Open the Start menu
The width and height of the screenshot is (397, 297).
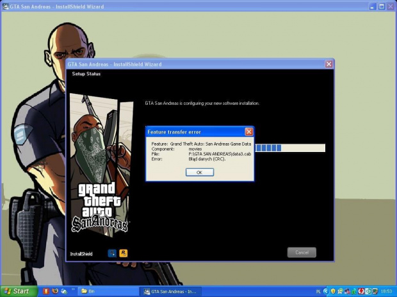(x=19, y=291)
